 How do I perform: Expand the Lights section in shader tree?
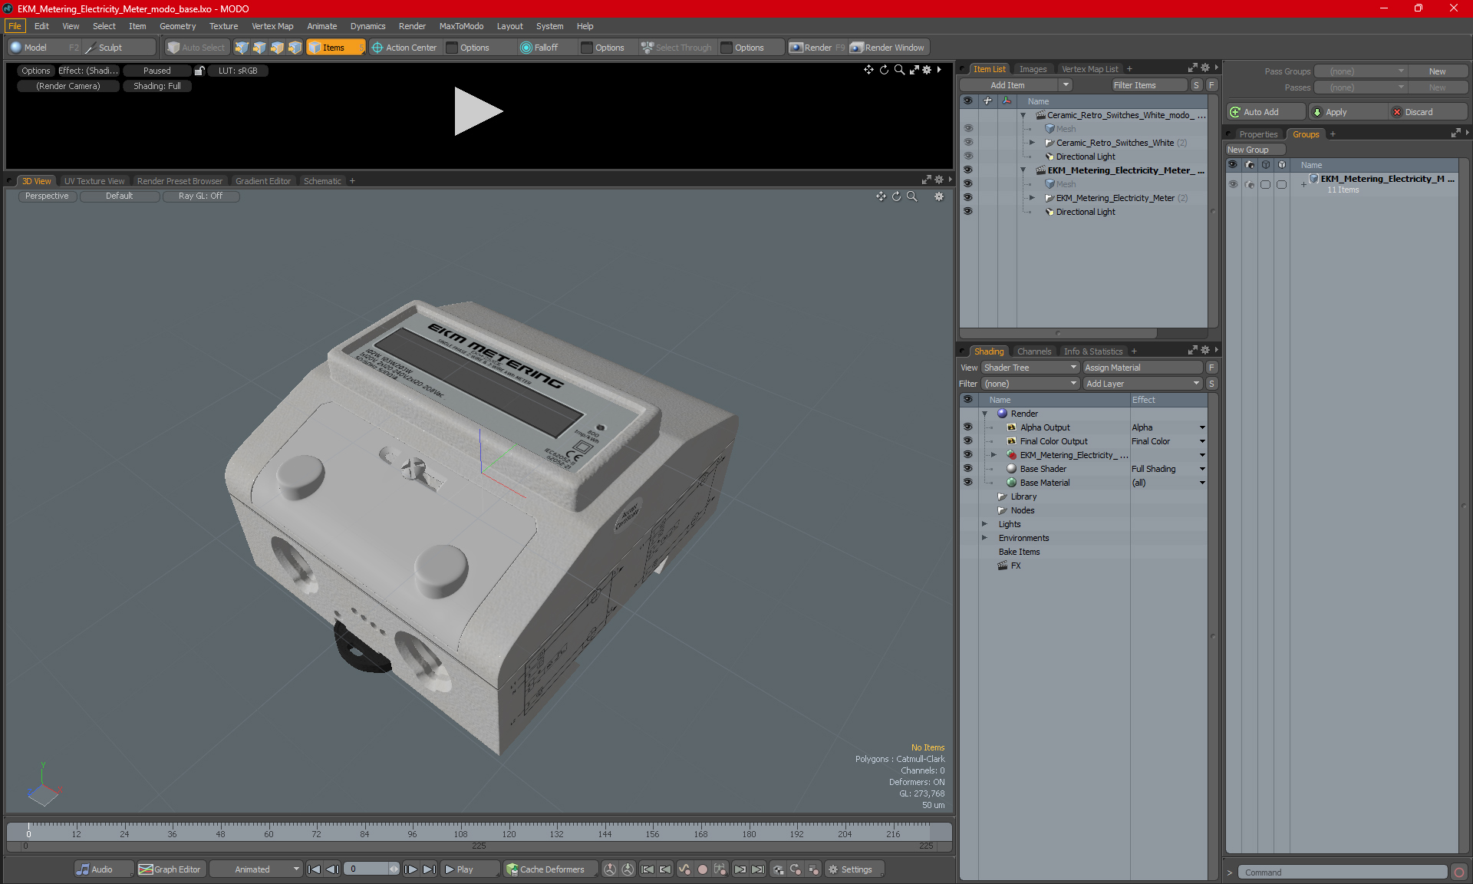click(x=985, y=523)
